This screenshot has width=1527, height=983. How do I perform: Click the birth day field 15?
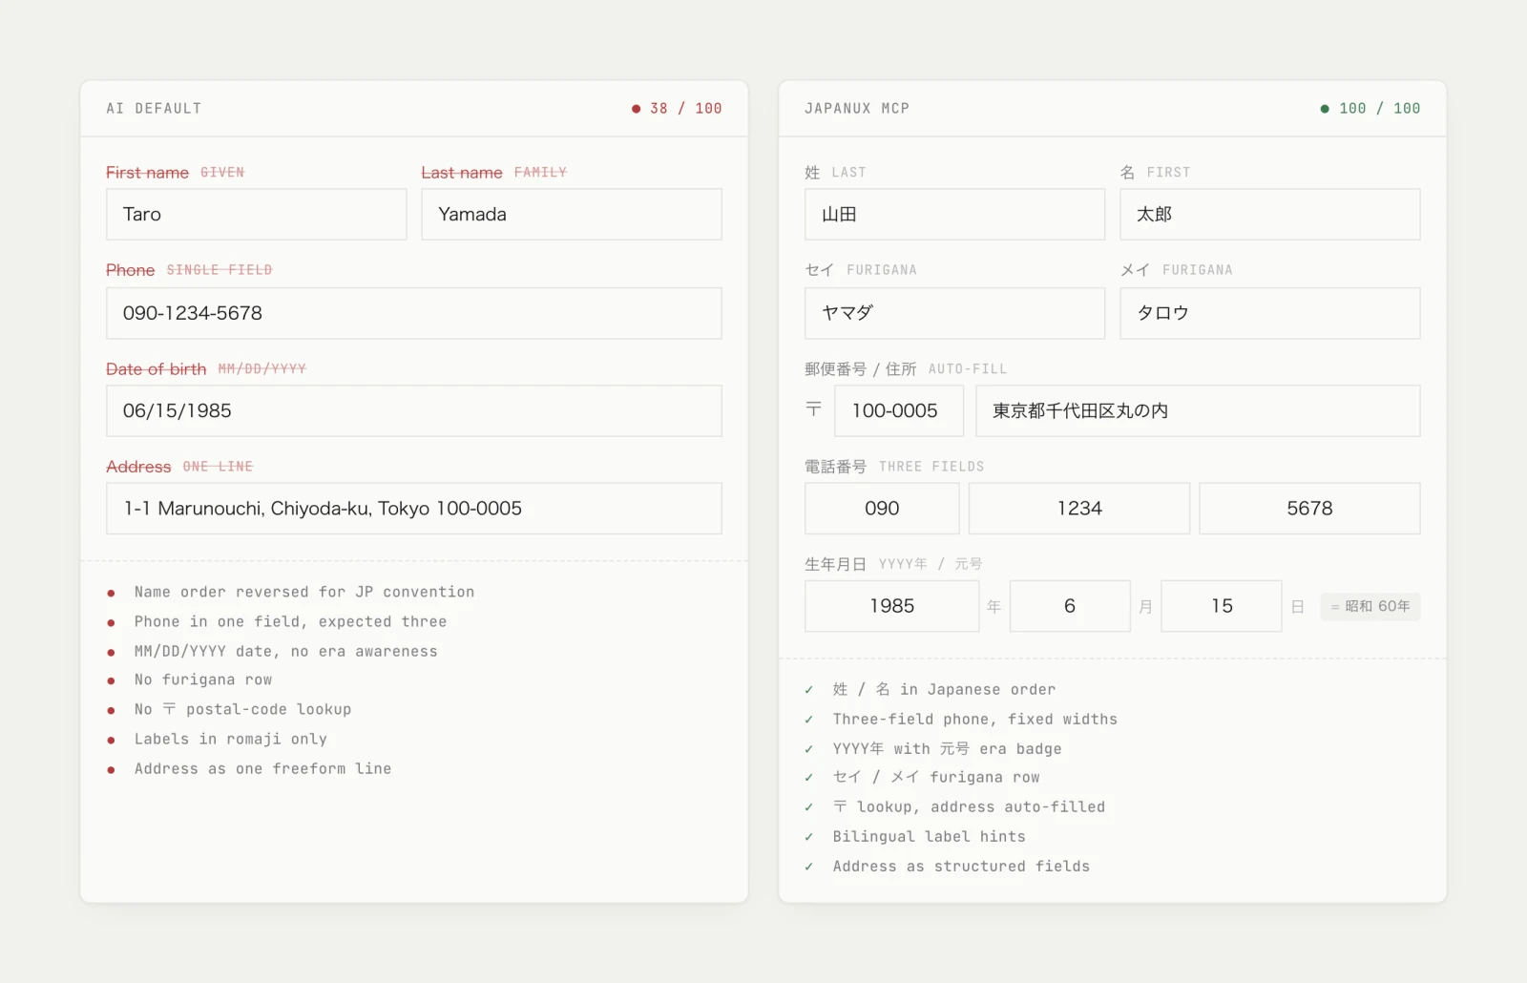pos(1222,606)
